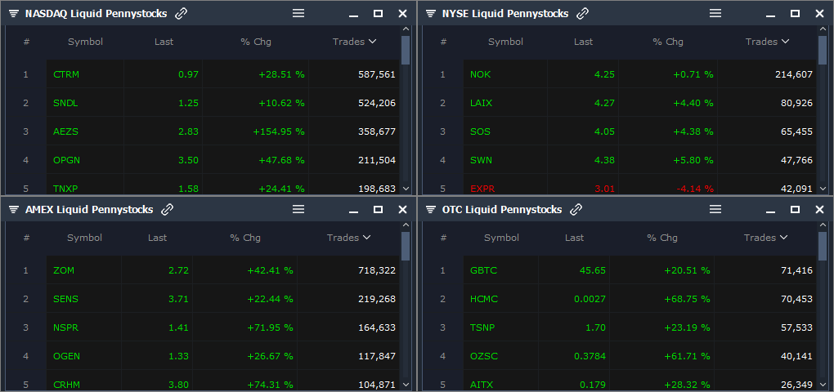Click NYSE Liquid Pennystocks panel title
The height and width of the screenshot is (392, 834).
[505, 14]
